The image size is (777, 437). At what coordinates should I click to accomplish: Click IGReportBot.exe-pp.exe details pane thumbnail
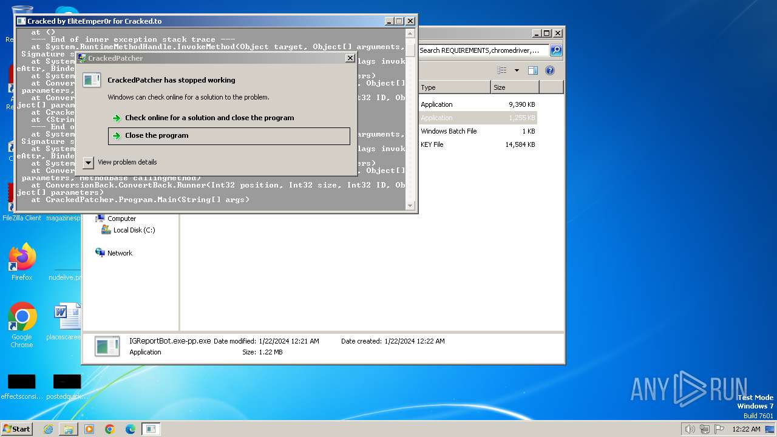click(x=107, y=346)
